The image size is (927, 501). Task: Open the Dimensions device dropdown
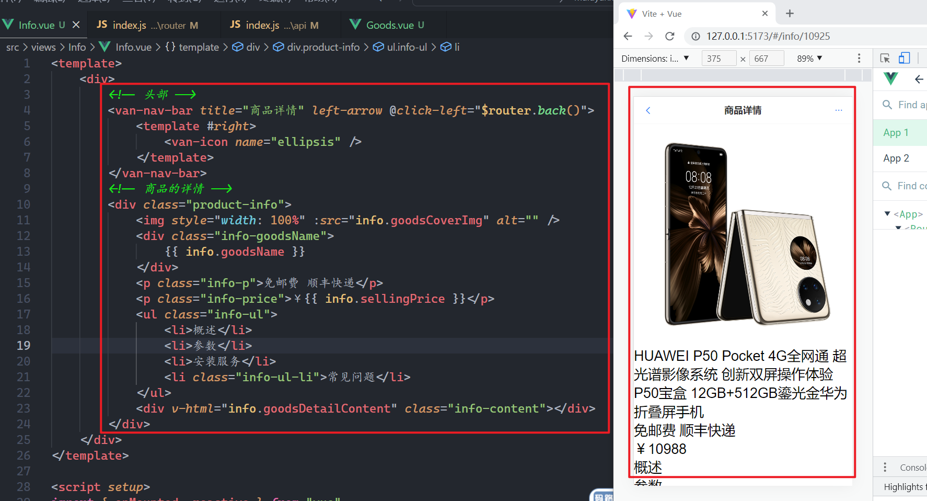click(x=655, y=59)
